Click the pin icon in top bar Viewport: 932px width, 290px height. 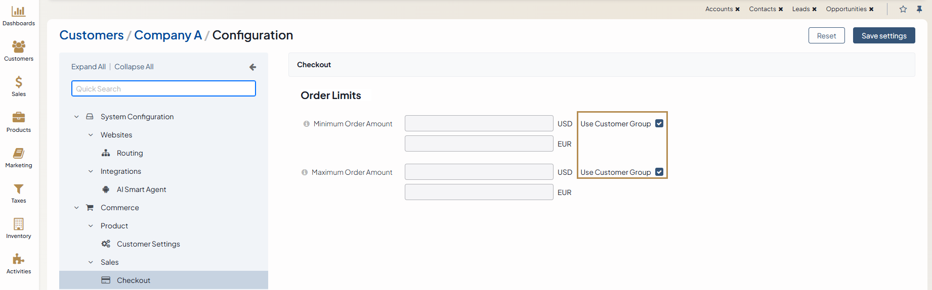(x=919, y=9)
